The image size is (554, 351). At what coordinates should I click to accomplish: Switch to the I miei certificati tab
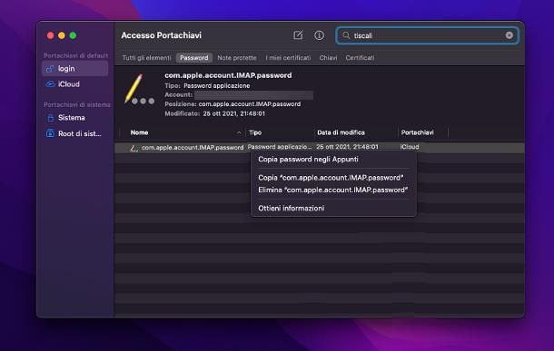pos(288,58)
